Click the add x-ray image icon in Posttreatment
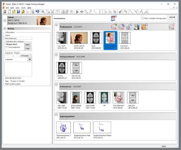Viewport: 181px width, 150px height. [137, 27]
